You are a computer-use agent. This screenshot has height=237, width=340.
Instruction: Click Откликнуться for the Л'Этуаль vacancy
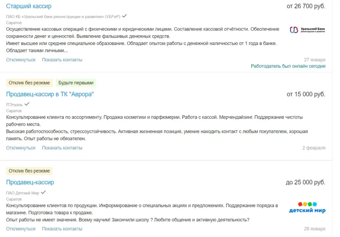coord(21,148)
